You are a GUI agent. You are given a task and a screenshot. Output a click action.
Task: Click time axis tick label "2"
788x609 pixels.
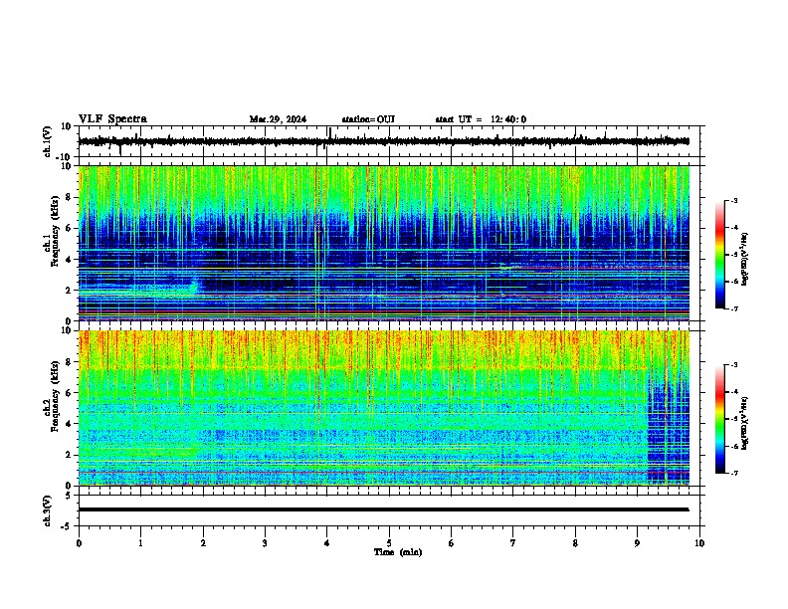click(203, 543)
